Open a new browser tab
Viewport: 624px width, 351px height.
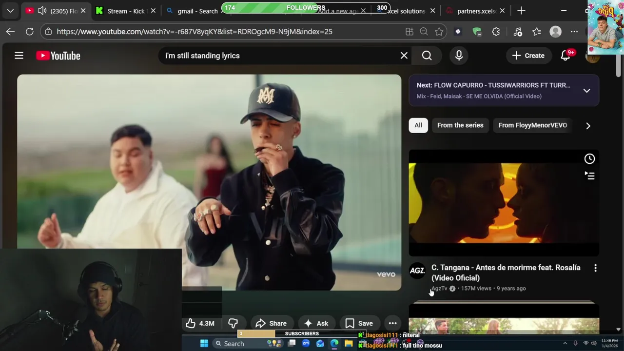click(521, 11)
